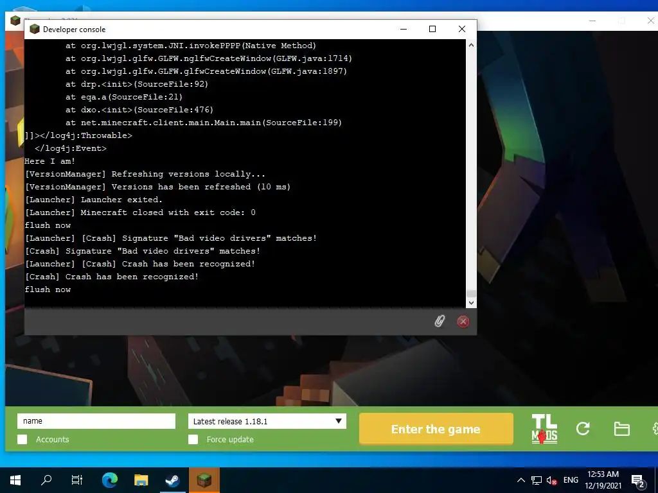Viewport: 658px width, 493px height.
Task: Open taskbar search magnifier
Action: pyautogui.click(x=46, y=480)
